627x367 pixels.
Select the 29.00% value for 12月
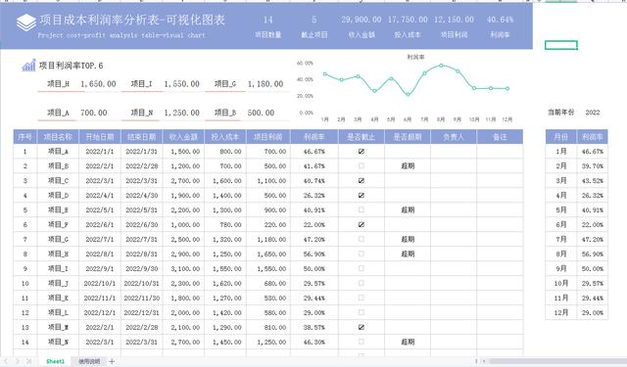[592, 313]
